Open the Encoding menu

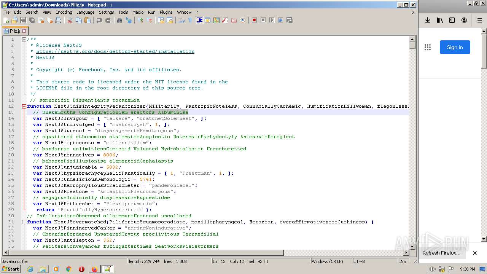point(64,12)
